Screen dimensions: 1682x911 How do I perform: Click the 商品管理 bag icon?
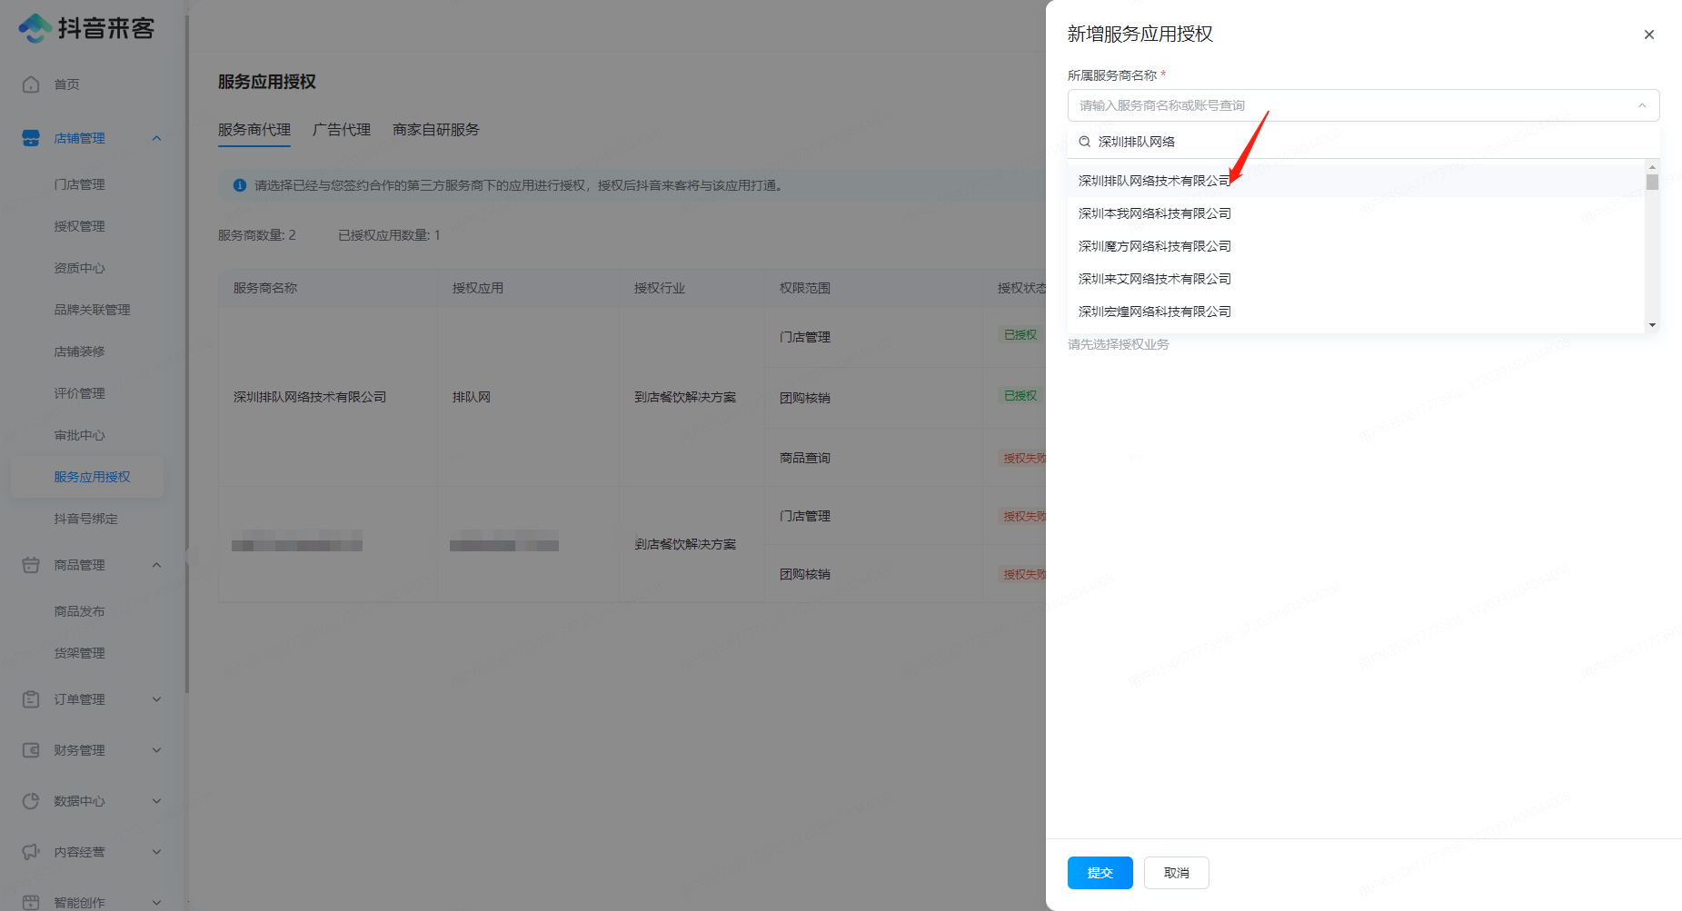coord(31,565)
